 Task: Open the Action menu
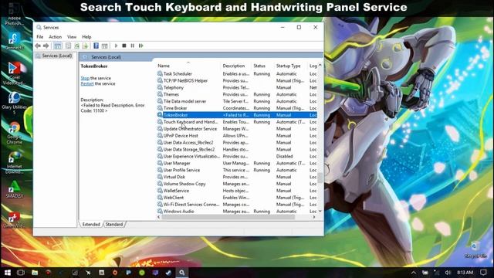[x=55, y=37]
